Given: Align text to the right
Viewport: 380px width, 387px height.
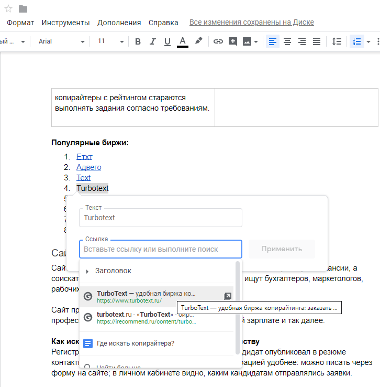Looking at the screenshot, I should 302,41.
